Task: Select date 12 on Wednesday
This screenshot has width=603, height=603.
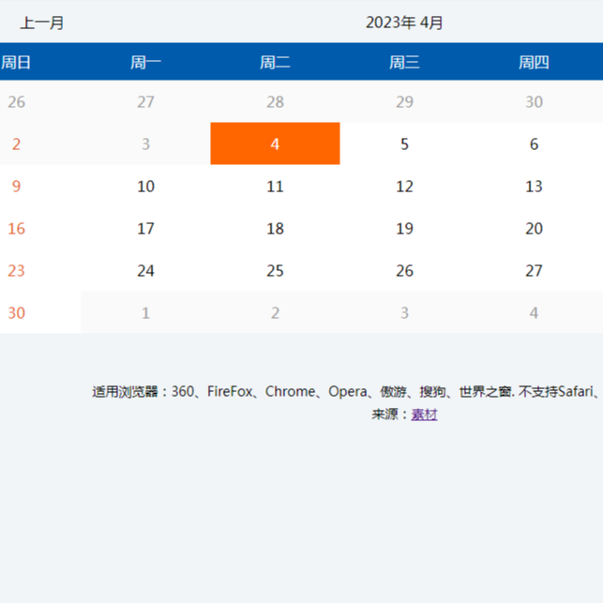Action: (404, 186)
